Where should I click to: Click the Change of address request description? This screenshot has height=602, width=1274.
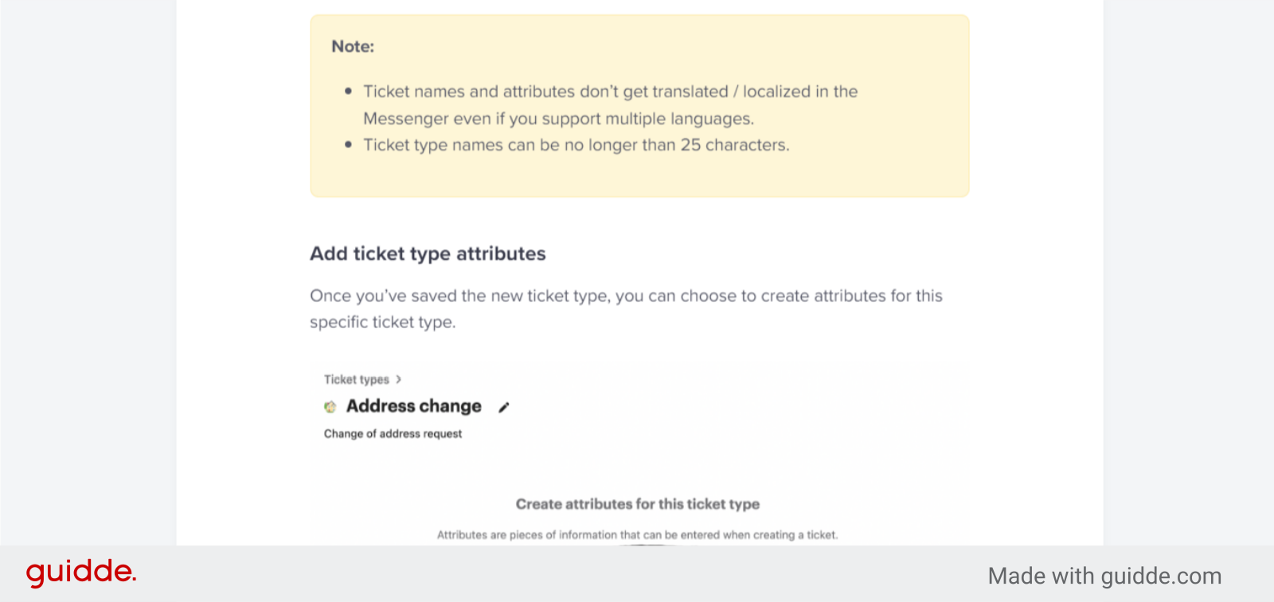click(x=393, y=433)
